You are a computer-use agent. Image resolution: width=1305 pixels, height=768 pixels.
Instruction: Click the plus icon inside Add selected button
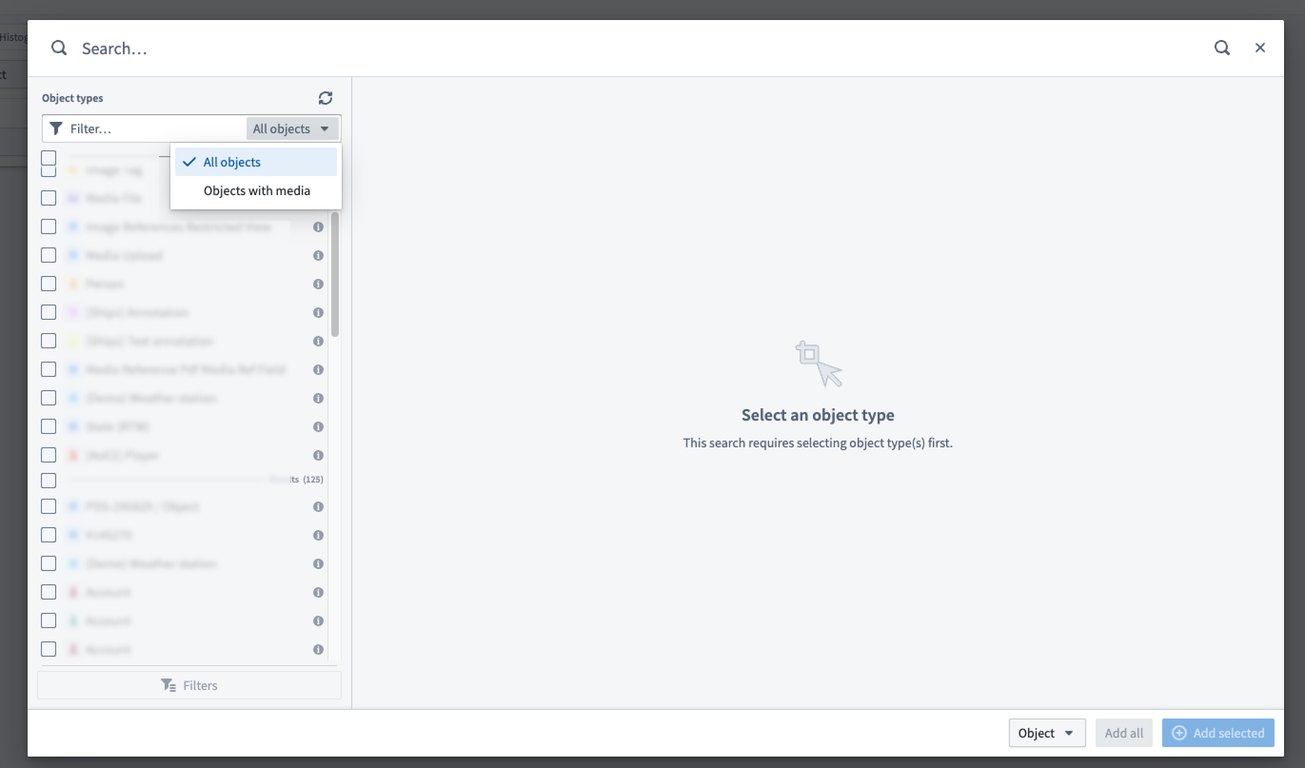[1180, 733]
